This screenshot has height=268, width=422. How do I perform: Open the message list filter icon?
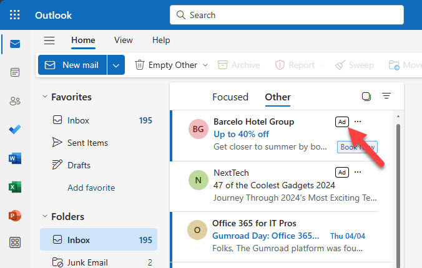[x=386, y=96]
